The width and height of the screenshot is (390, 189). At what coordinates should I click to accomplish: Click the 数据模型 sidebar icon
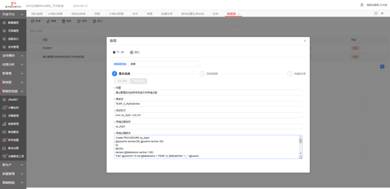[x=4, y=22]
